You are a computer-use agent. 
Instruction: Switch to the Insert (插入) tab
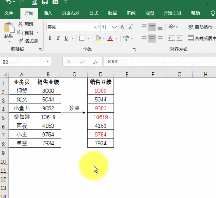point(48,13)
